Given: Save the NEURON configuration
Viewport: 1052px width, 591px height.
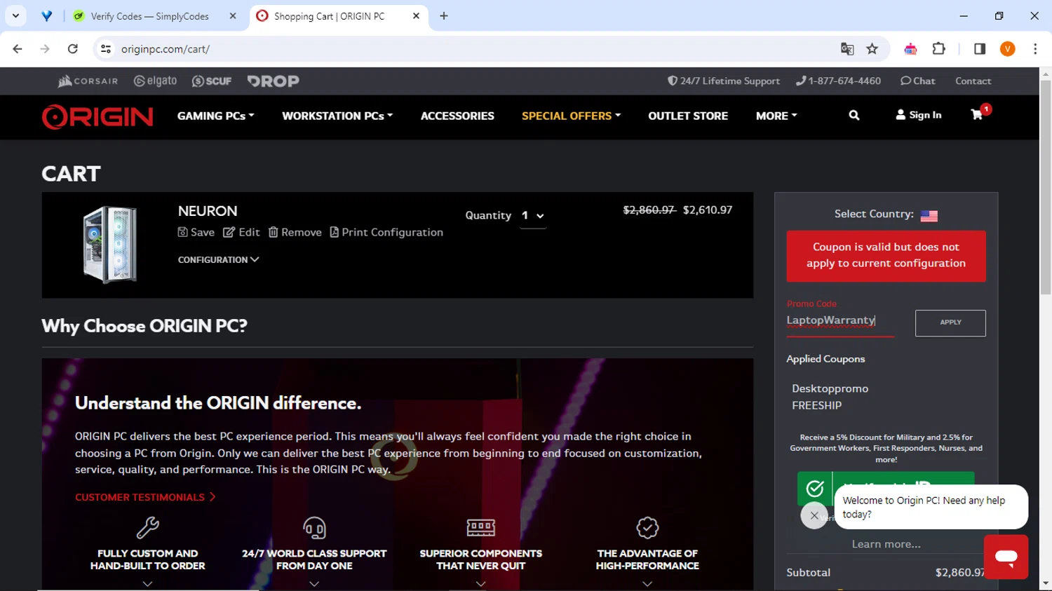Looking at the screenshot, I should pos(196,233).
